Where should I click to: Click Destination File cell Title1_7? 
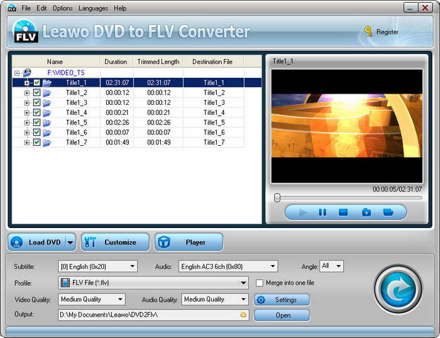pos(214,143)
